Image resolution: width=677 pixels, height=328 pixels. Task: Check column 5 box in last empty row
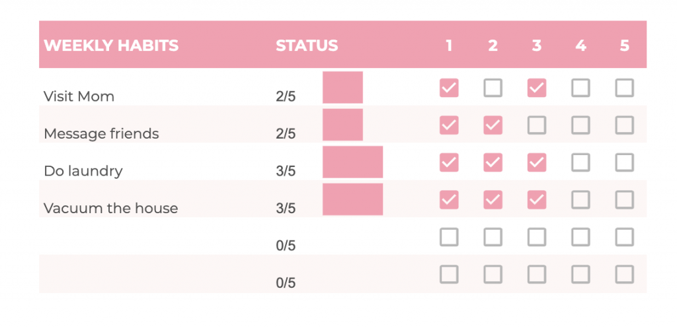coord(624,275)
